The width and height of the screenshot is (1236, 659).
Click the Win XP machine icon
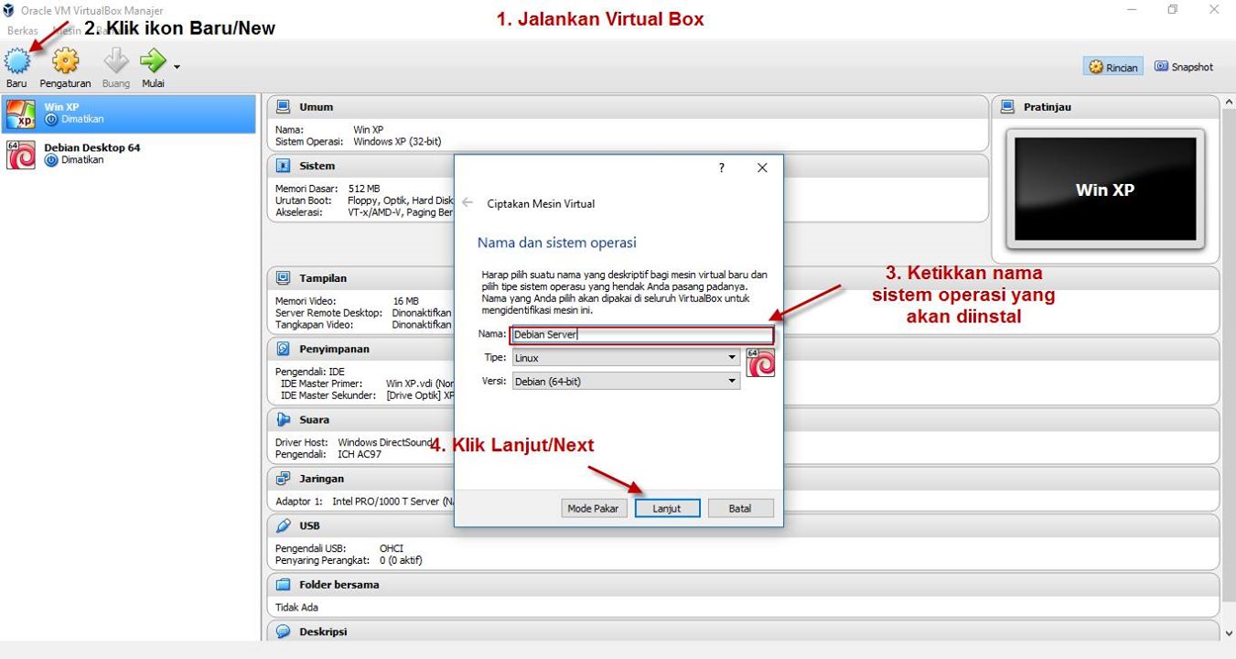point(21,112)
